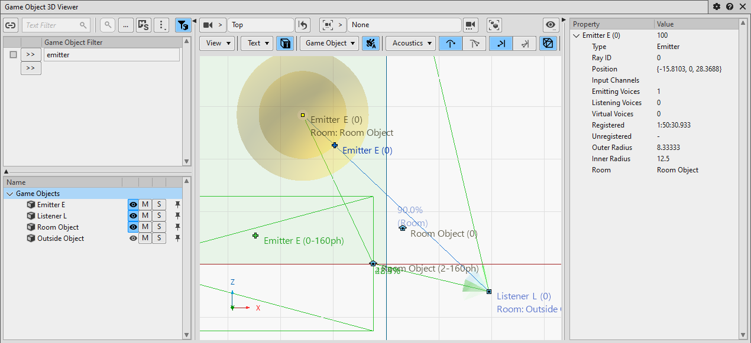Solo the Room Object
Screen dimensions: 751x343
pyautogui.click(x=159, y=227)
